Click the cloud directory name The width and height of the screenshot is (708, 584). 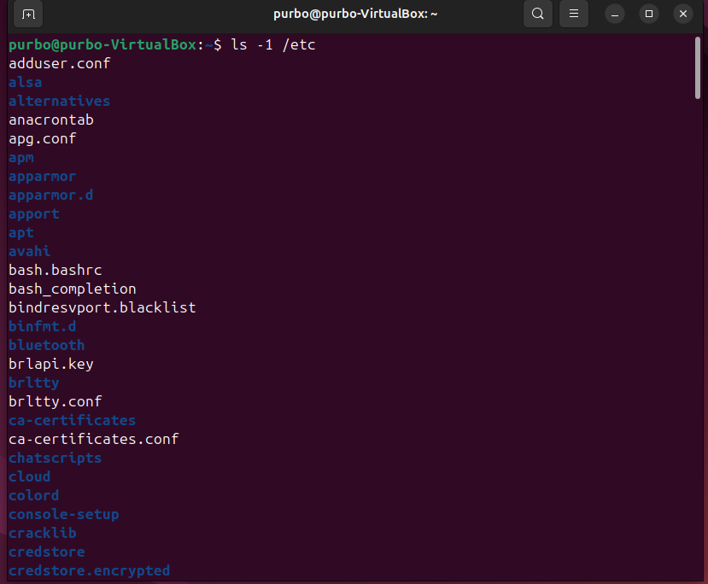pyautogui.click(x=29, y=477)
